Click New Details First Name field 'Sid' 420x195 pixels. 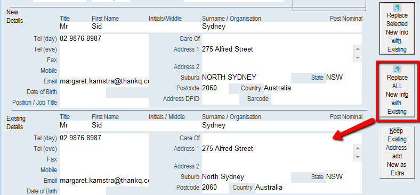point(120,27)
